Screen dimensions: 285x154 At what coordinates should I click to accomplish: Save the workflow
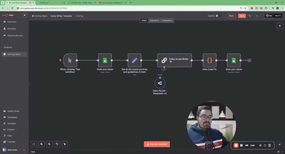point(242,16)
